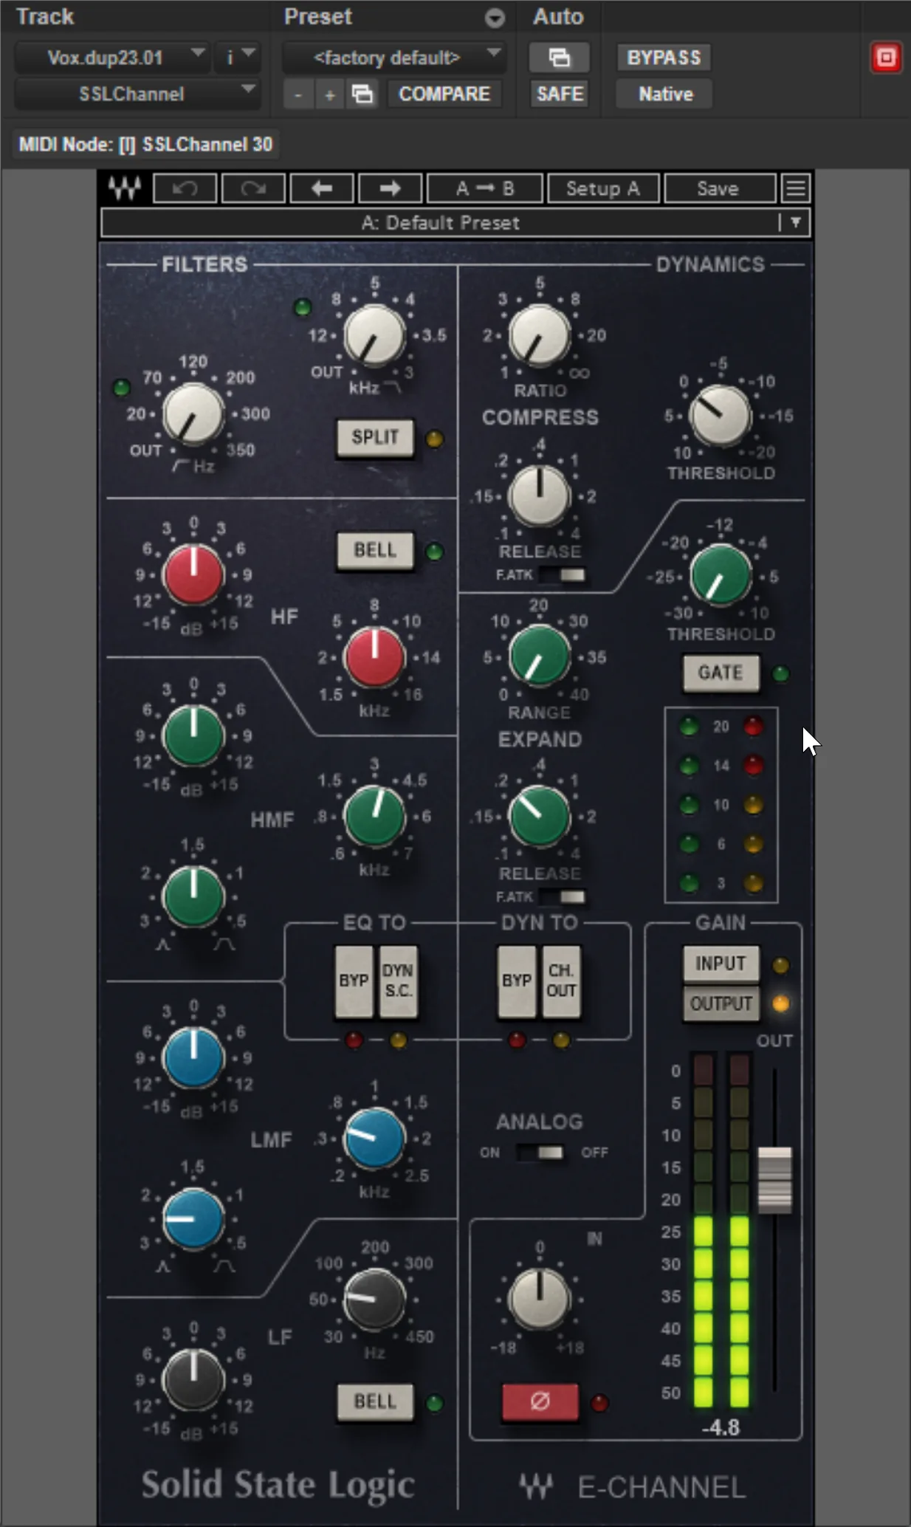Click the preset copy icon beside plus

coord(362,94)
